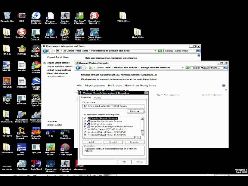Viewport: 248px width, 186px height.
Task: Expand address bar dropdown in Manage Wireless Networks
Action: (183, 68)
